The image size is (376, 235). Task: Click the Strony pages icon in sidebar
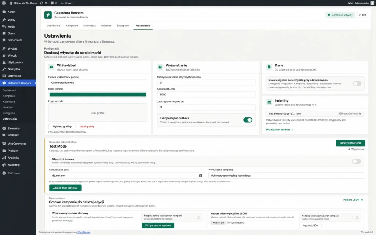tap(4, 33)
